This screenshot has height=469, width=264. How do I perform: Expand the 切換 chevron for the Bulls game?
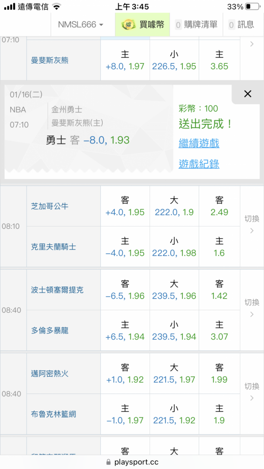[252, 226]
